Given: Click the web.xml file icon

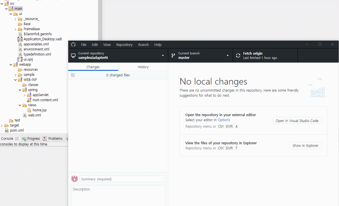Looking at the screenshot, I should (25, 115).
